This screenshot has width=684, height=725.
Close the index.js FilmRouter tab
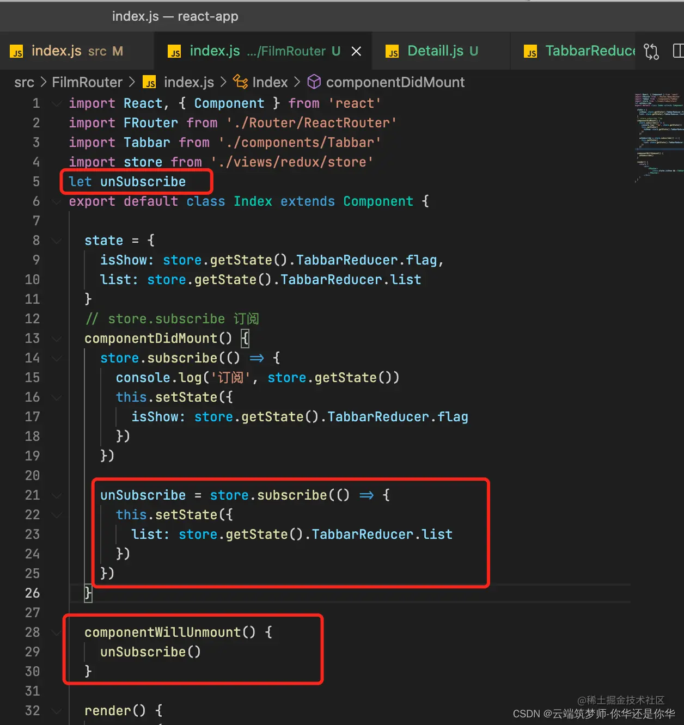coord(356,51)
